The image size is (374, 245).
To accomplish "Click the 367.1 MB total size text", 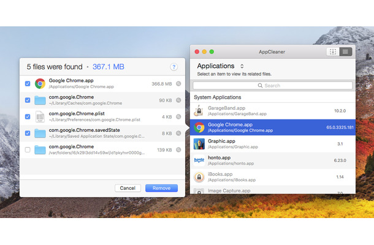I will (109, 67).
